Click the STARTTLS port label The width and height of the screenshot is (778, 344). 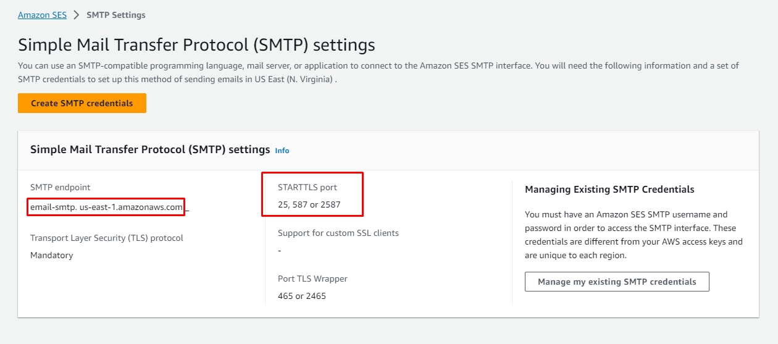point(307,187)
